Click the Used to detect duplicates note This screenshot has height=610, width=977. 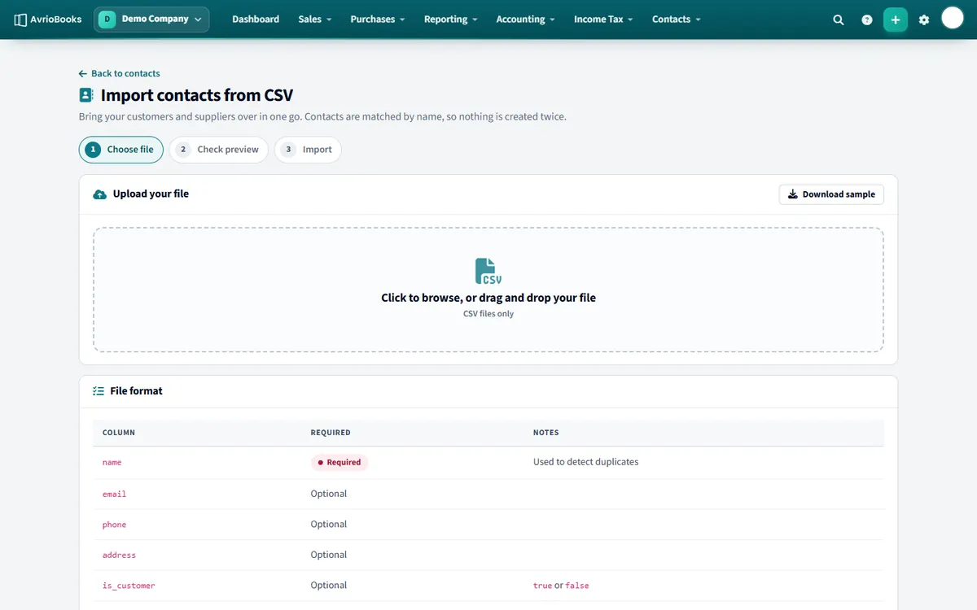tap(585, 462)
